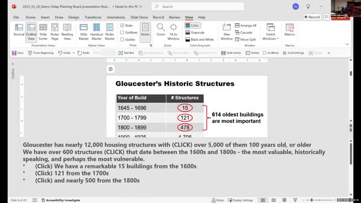Screen dimensions: 361x203
Task: Uncheck the Ruler checkbox
Action: click(x=122, y=25)
